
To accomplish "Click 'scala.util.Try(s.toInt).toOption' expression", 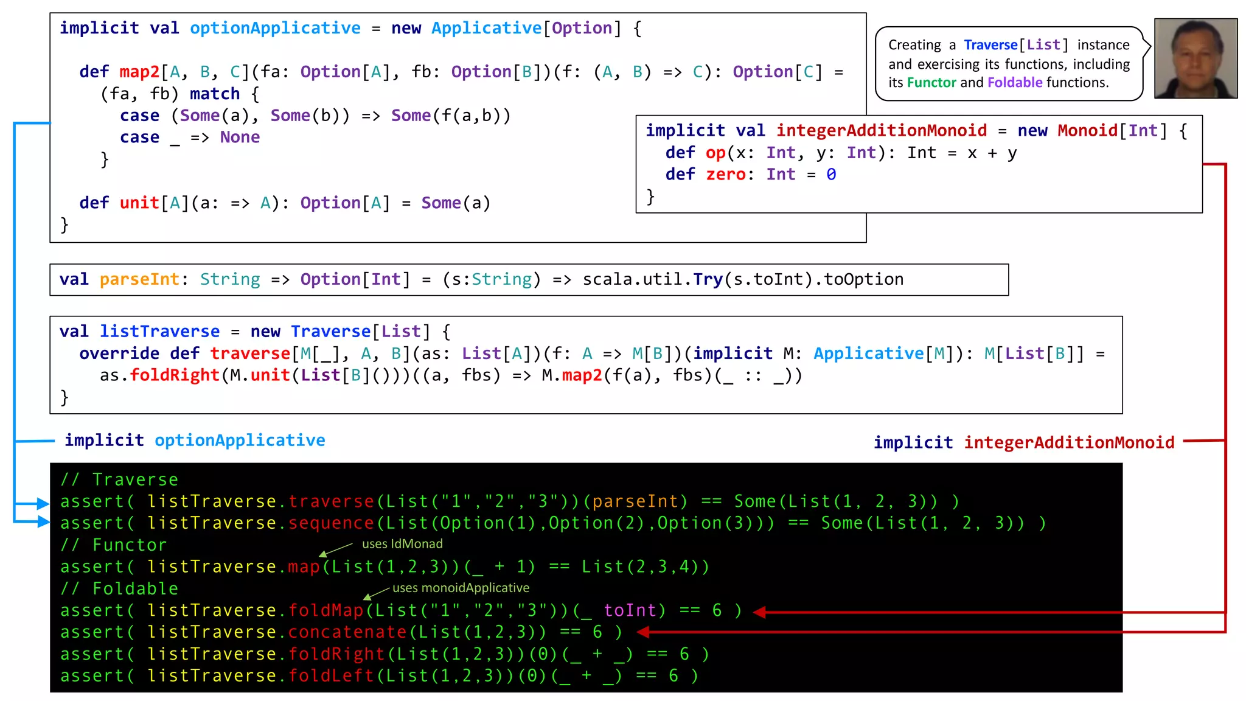I will pos(743,280).
